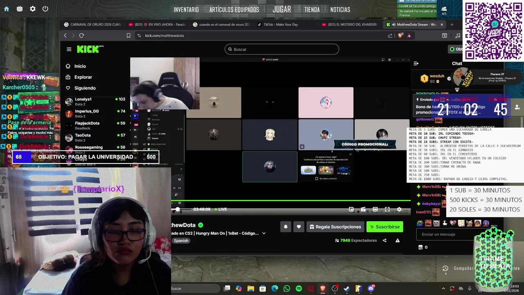Click the Spanish language tag
524x295 pixels.
[x=181, y=241]
